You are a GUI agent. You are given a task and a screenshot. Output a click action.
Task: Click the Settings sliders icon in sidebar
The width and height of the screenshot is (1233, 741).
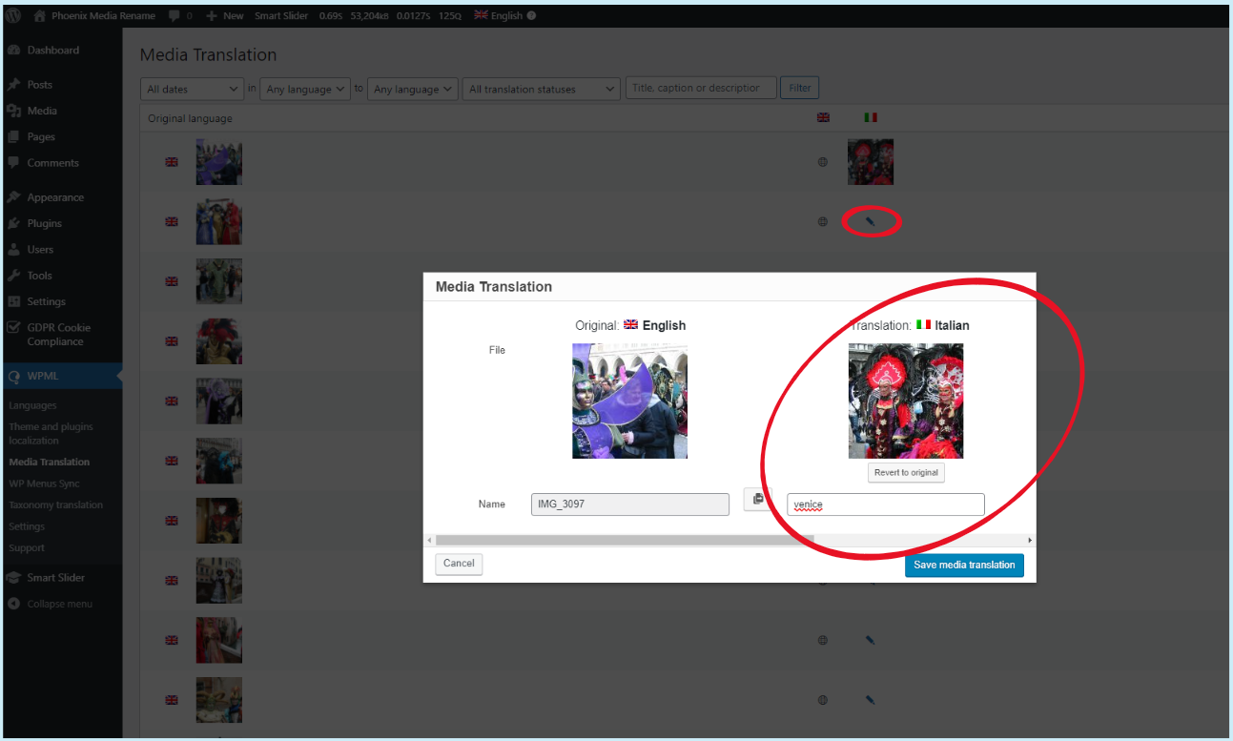tap(13, 301)
